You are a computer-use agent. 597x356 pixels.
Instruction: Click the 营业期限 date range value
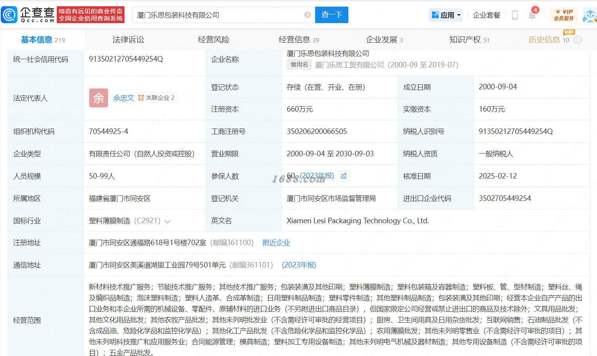pos(330,154)
